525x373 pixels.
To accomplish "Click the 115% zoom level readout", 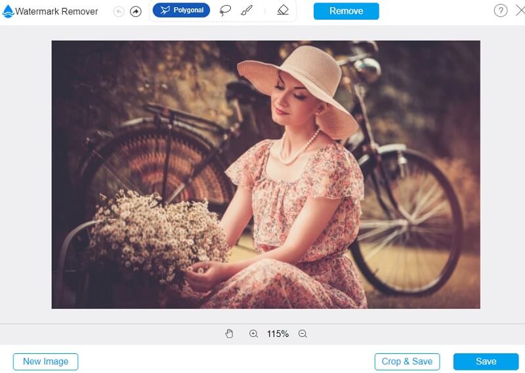I will pos(278,334).
